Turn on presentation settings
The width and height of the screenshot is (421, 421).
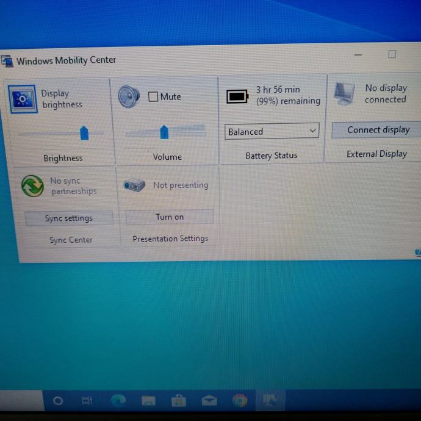[170, 217]
